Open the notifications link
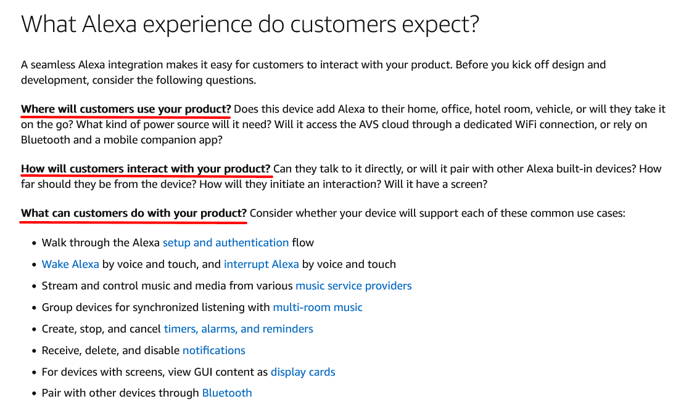Image resolution: width=681 pixels, height=404 pixels. (x=213, y=350)
